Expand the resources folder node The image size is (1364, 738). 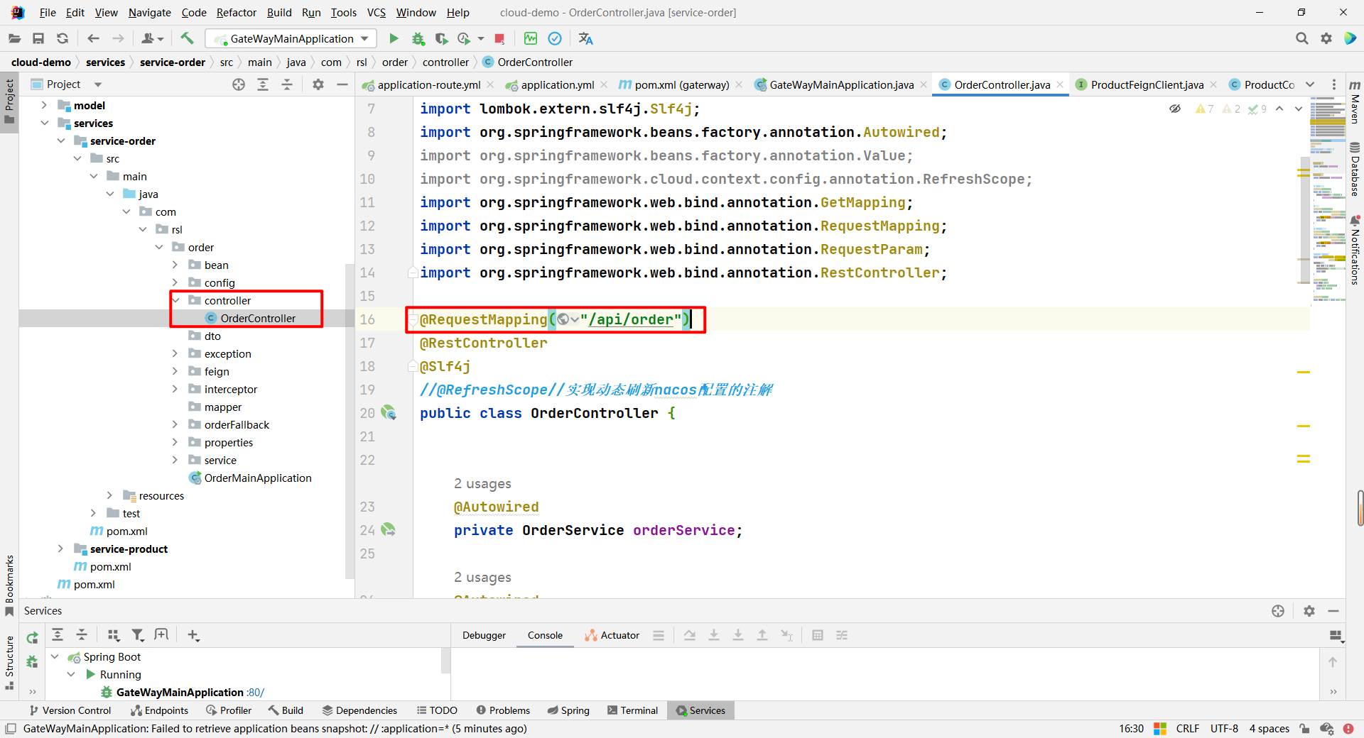(109, 495)
